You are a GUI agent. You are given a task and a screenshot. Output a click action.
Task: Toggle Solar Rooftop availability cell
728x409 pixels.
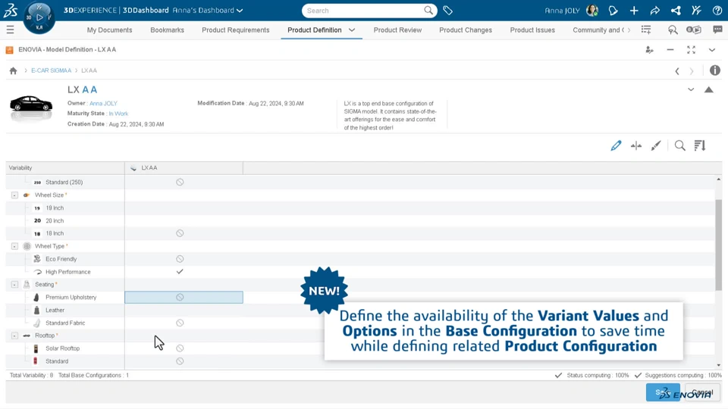[180, 348]
